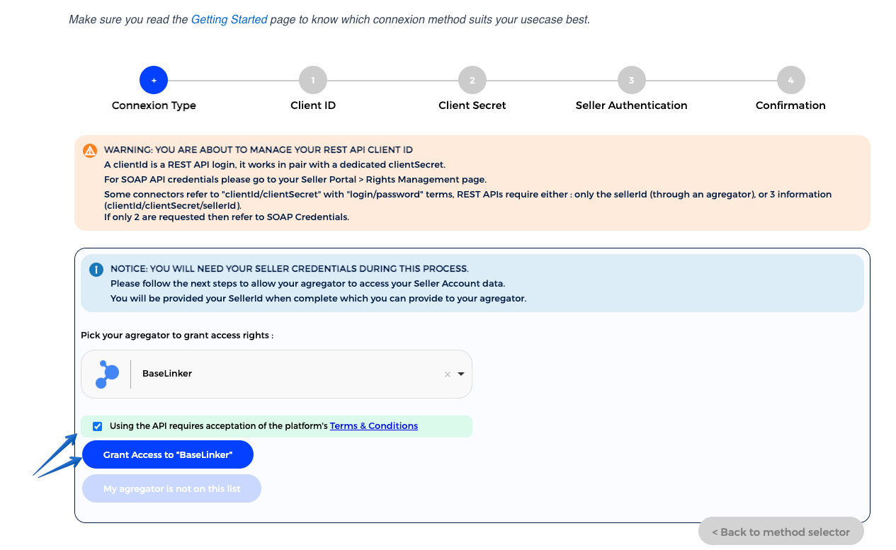The width and height of the screenshot is (896, 550).
Task: Click the REST API client ID warning heading
Action: coord(258,150)
